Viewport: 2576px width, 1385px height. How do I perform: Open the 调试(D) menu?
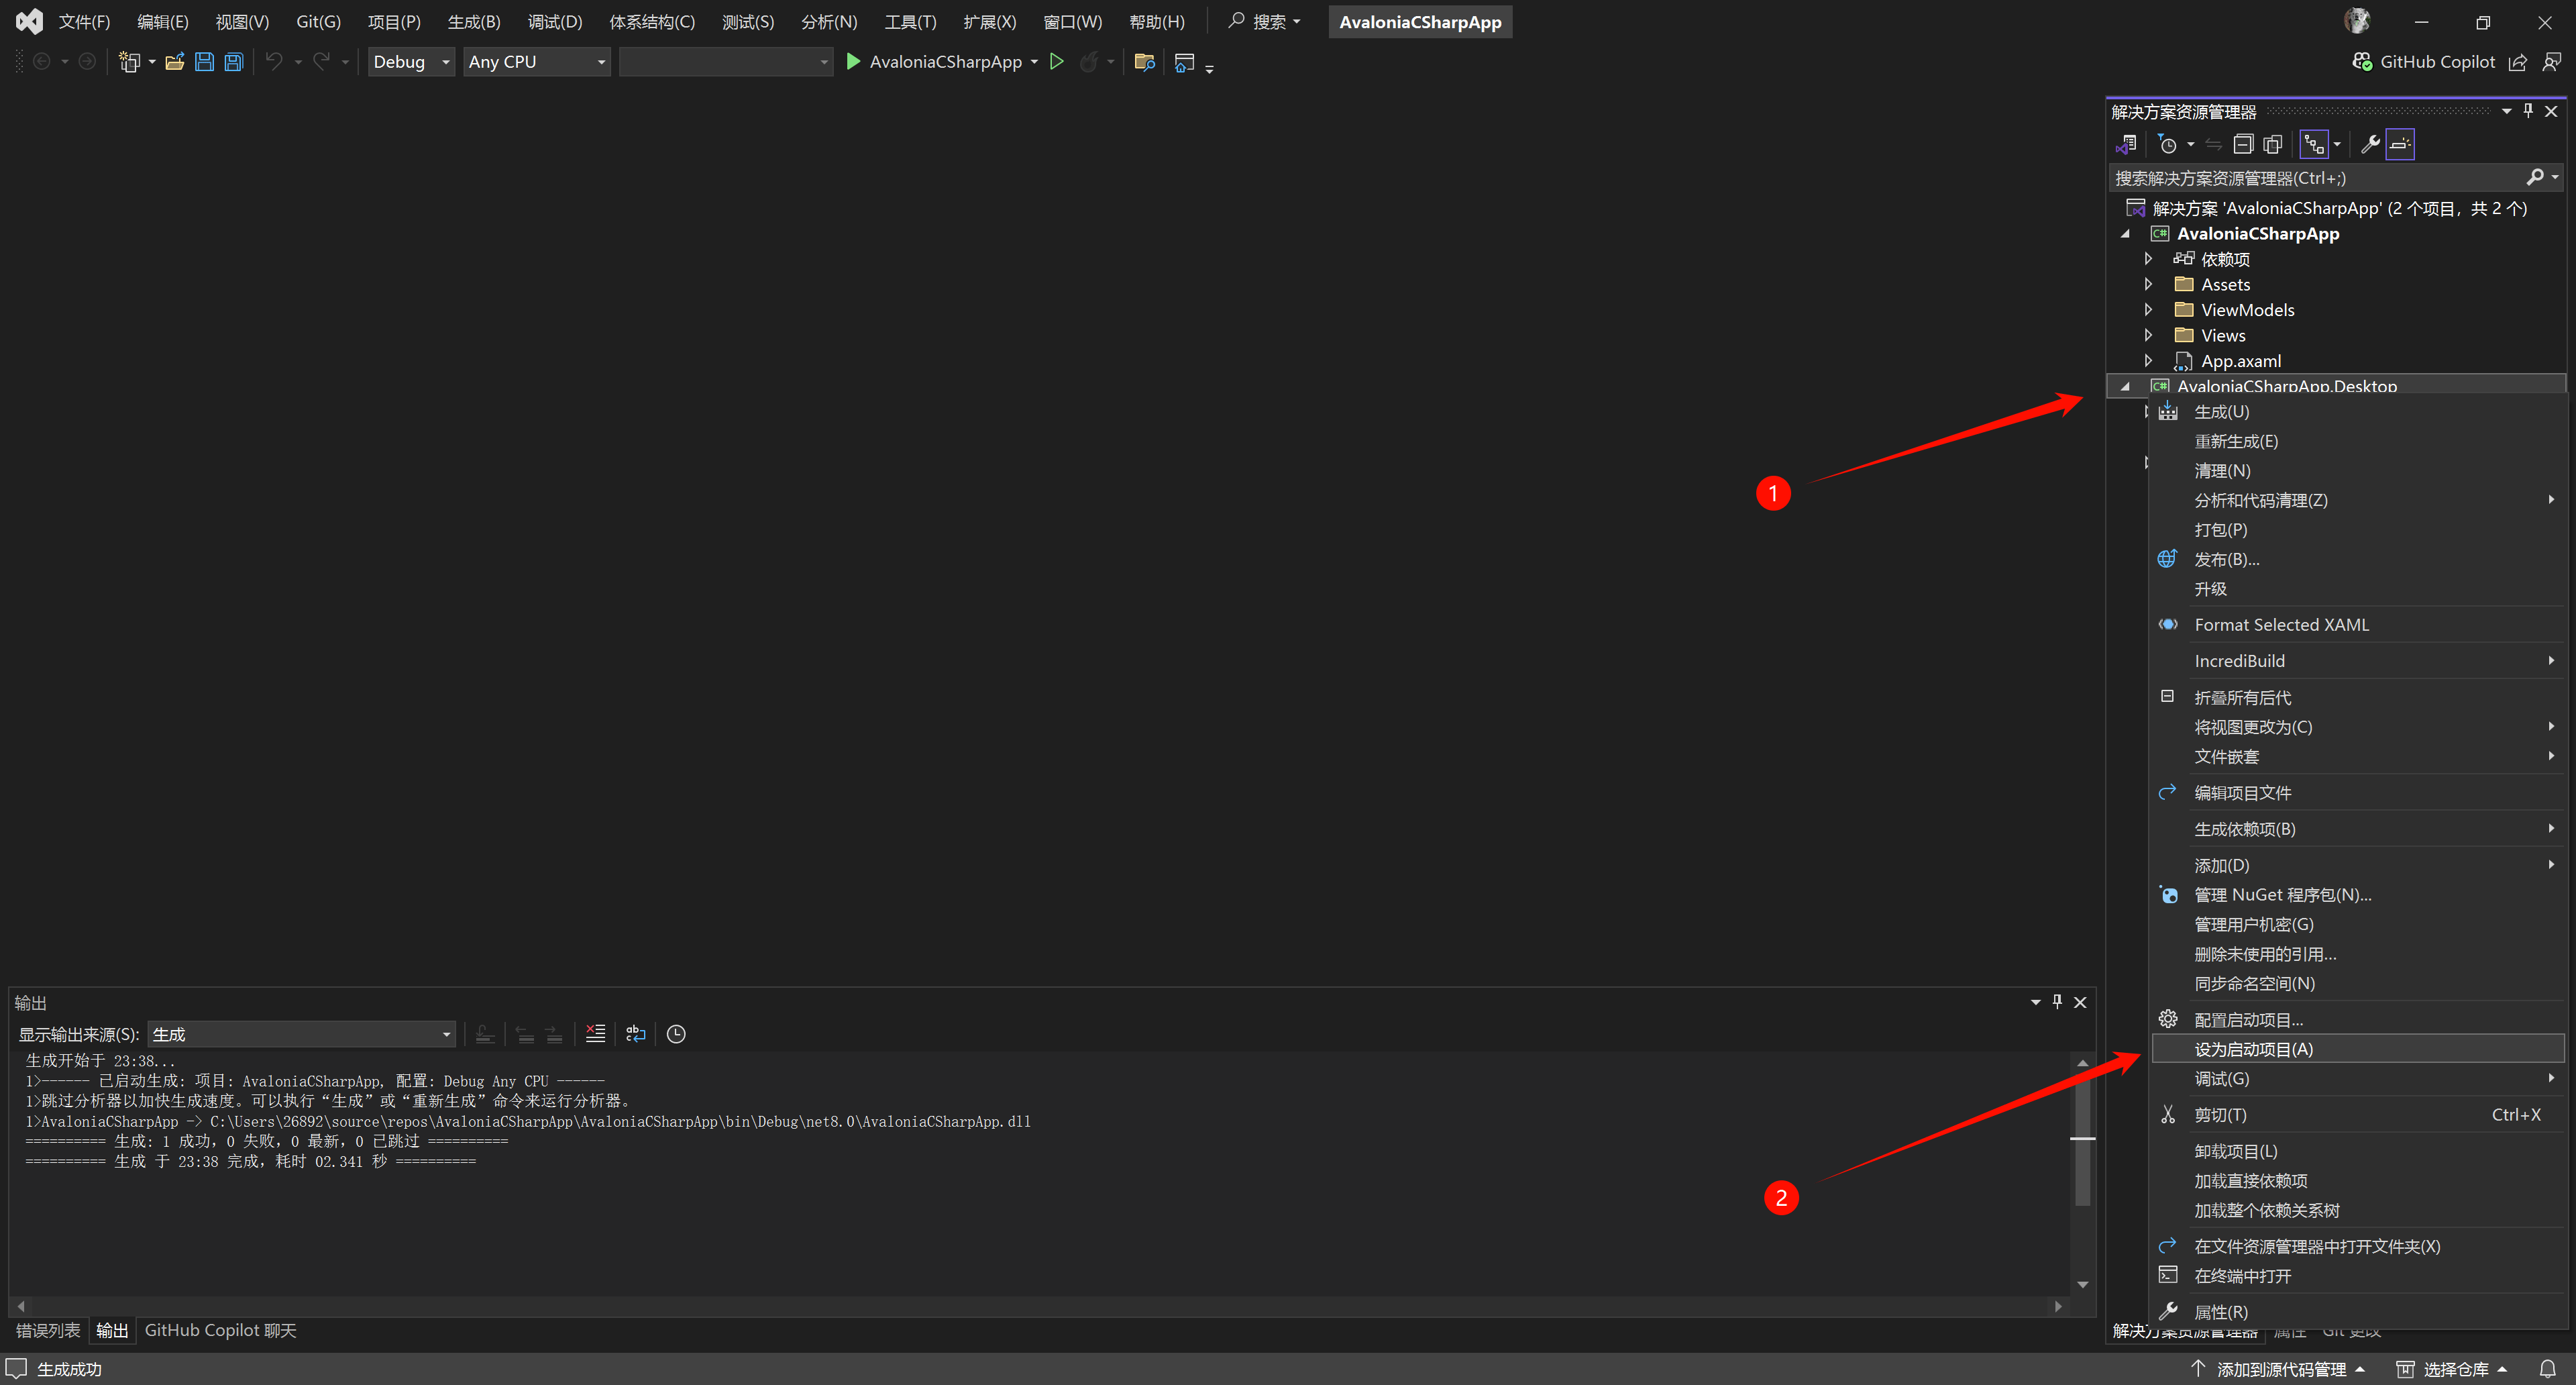[555, 22]
